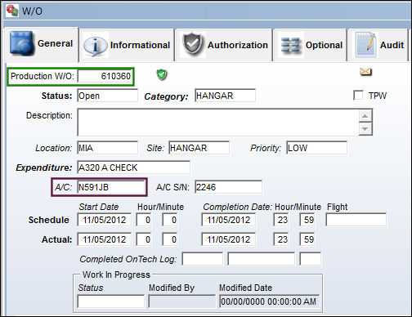Click the Category label

[166, 96]
